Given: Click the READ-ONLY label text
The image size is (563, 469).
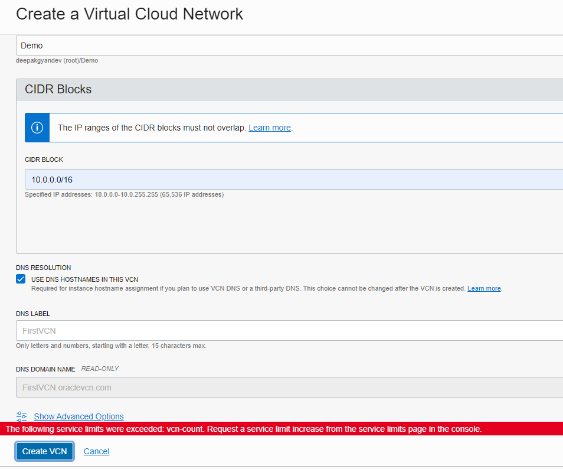Looking at the screenshot, I should coord(100,369).
